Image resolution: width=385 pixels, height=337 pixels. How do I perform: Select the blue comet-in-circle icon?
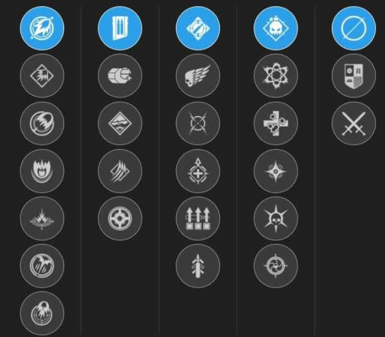coord(42,28)
